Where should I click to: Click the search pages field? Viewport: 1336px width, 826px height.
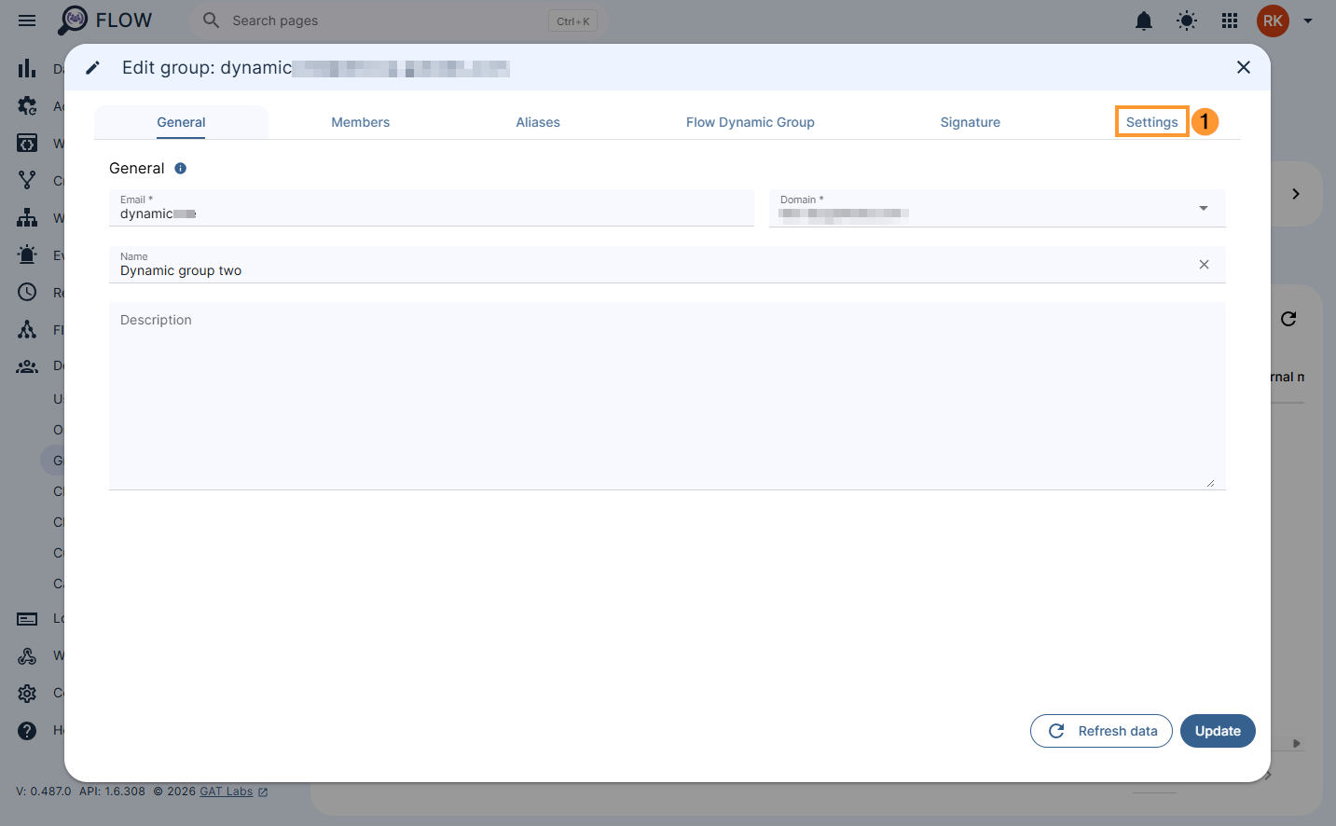click(x=399, y=21)
